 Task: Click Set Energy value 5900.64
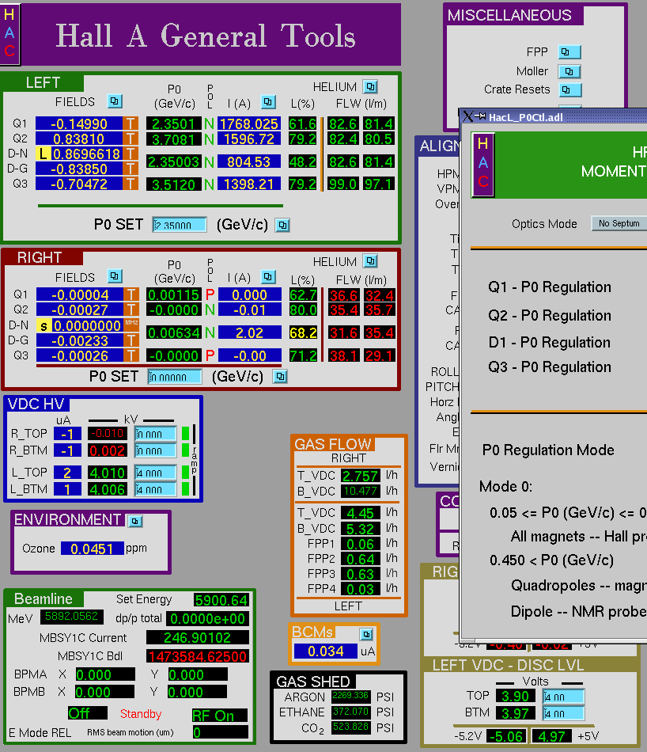click(x=221, y=600)
